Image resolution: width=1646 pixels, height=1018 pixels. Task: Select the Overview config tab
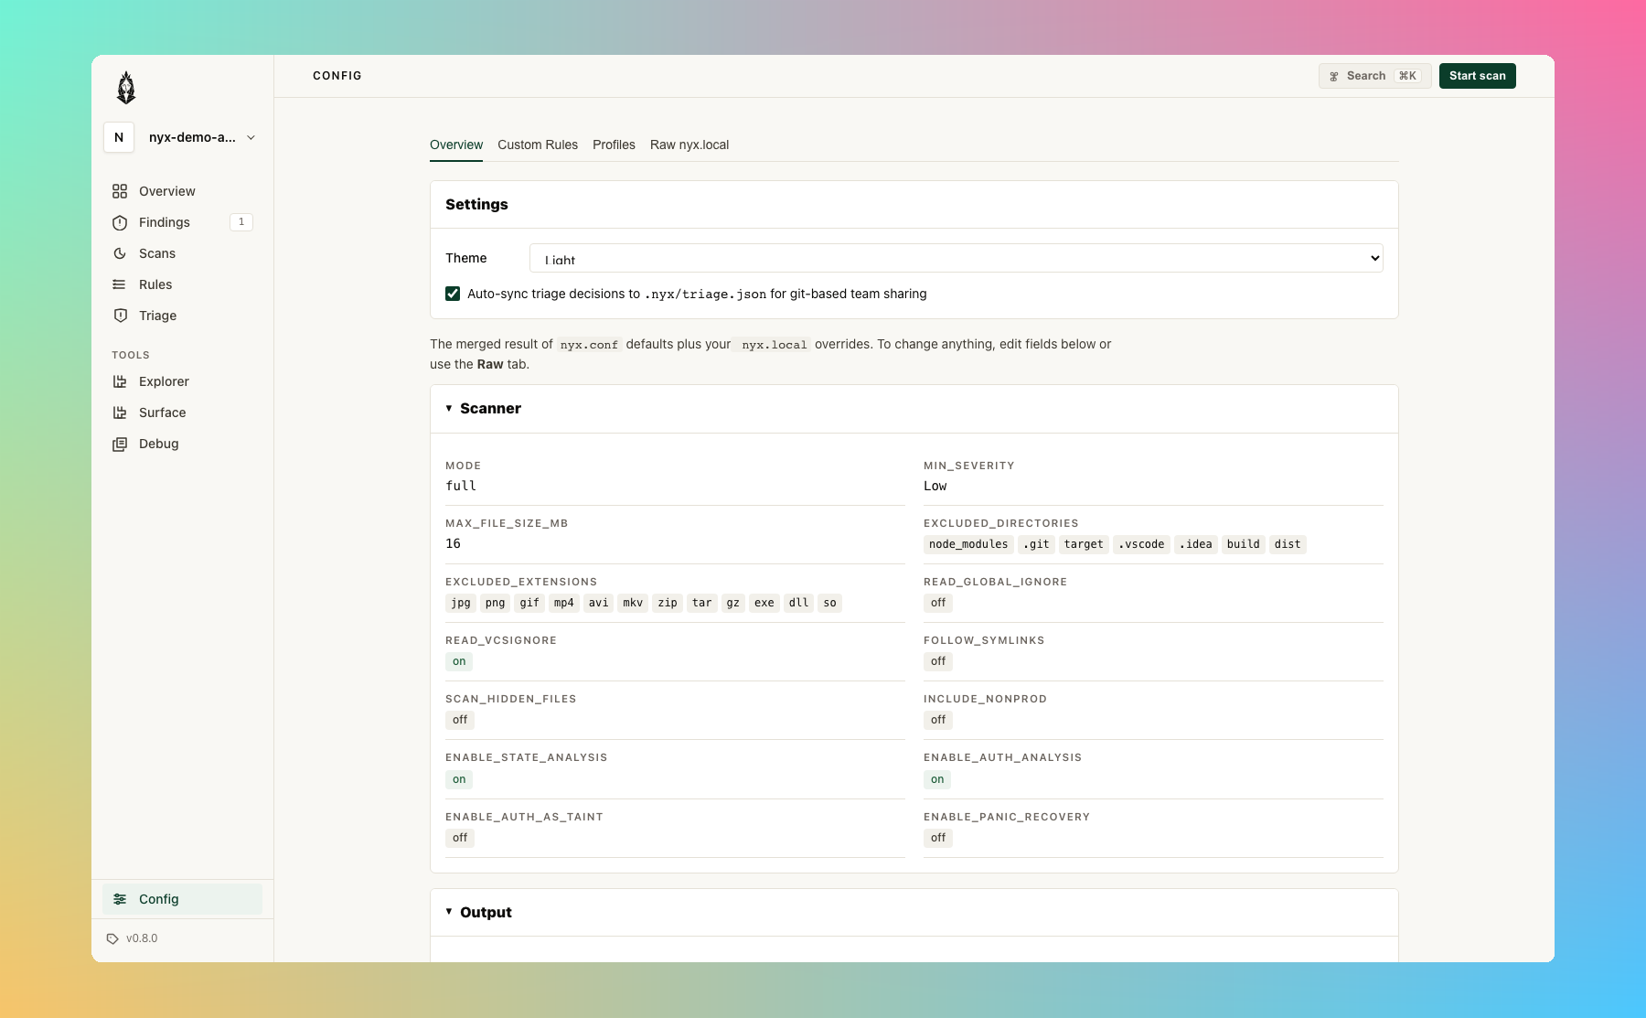456,145
